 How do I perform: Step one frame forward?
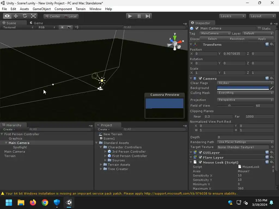[x=148, y=16]
